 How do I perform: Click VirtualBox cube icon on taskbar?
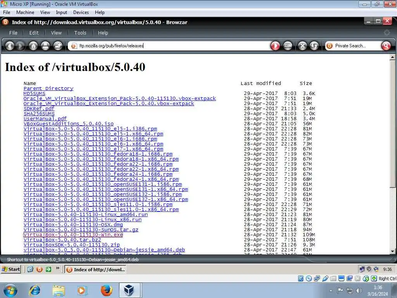coord(129,290)
